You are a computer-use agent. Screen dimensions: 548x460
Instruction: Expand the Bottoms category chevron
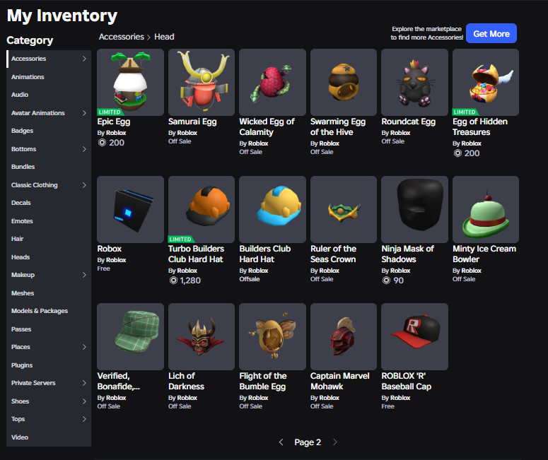(84, 149)
